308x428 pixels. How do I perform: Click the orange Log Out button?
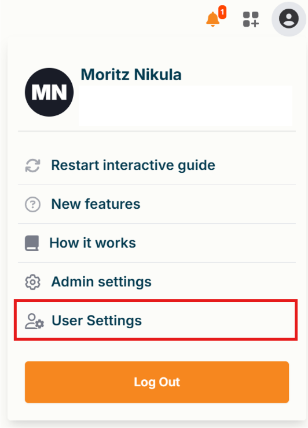[x=157, y=382]
